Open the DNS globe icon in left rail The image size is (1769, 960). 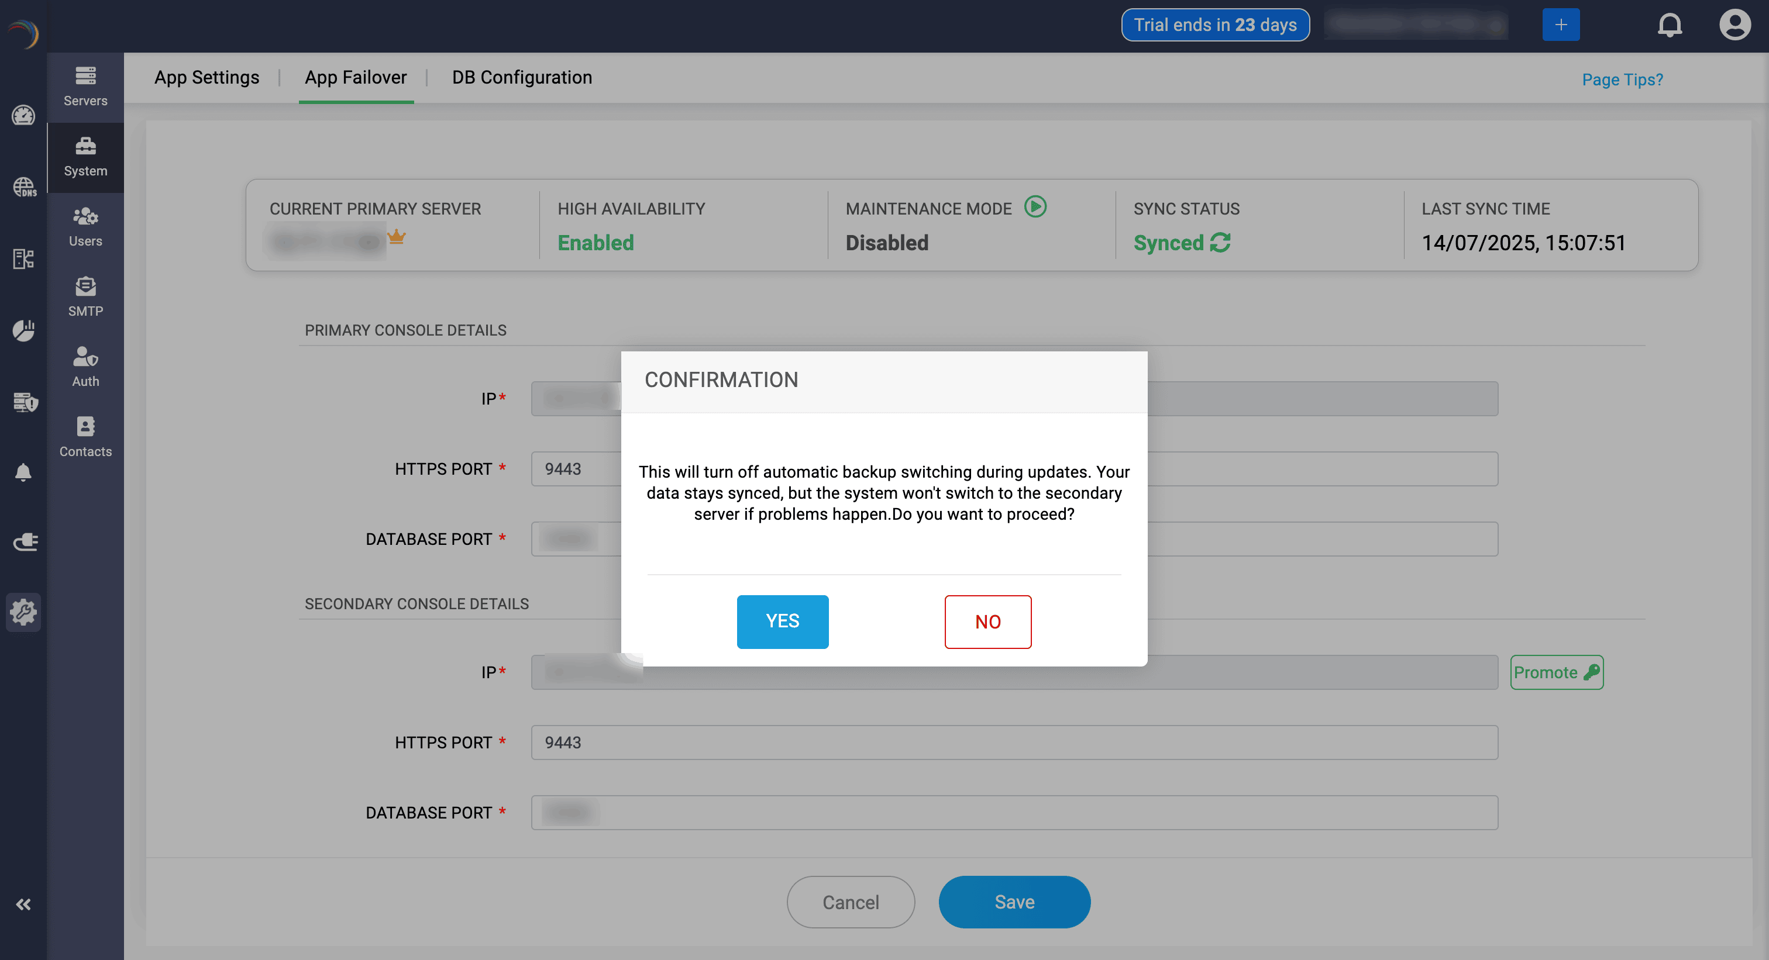tap(24, 187)
